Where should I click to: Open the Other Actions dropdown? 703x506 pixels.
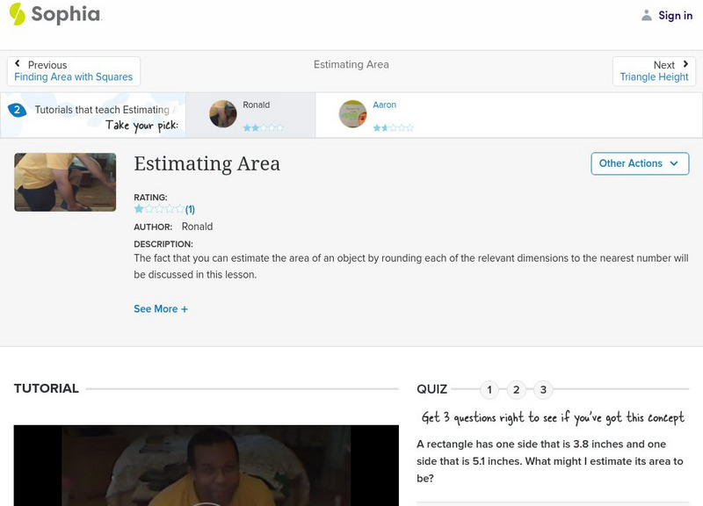pyautogui.click(x=639, y=163)
